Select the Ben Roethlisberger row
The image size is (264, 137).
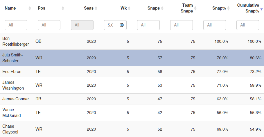pos(132,41)
